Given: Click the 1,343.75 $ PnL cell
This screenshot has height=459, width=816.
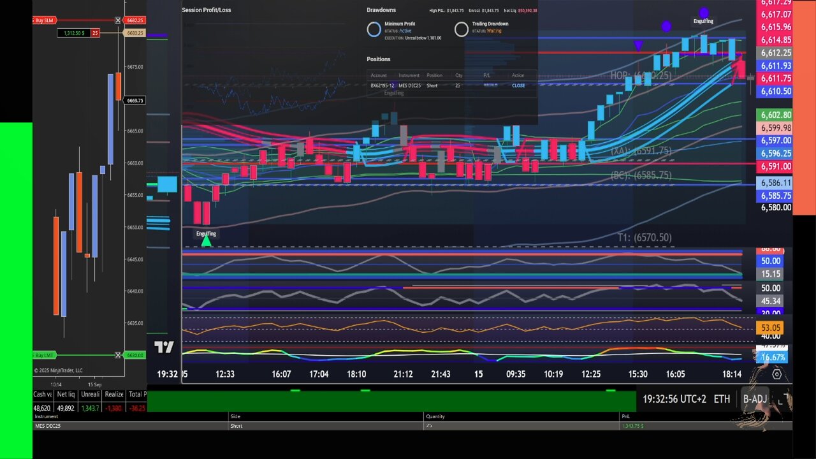Looking at the screenshot, I should pyautogui.click(x=634, y=425).
